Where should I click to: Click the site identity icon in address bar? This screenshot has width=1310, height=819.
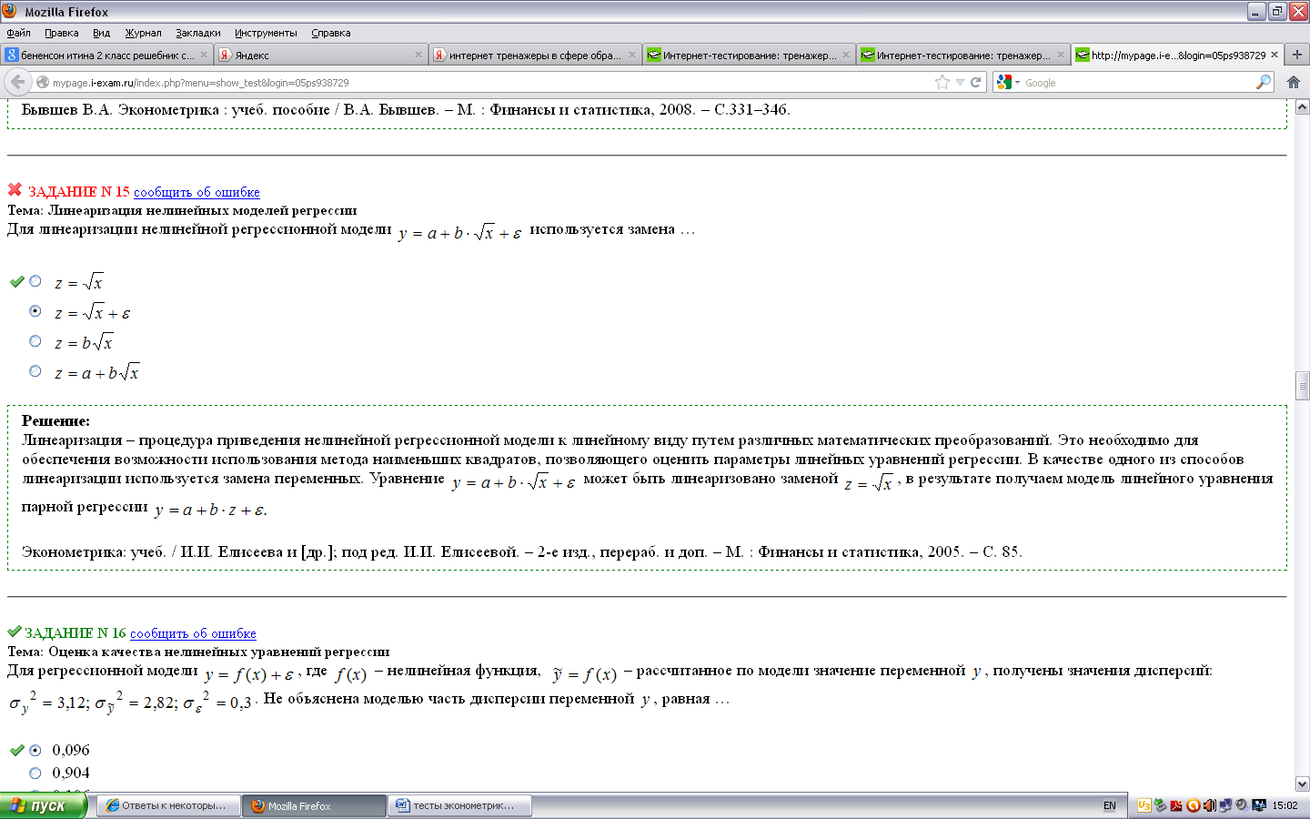[42, 82]
